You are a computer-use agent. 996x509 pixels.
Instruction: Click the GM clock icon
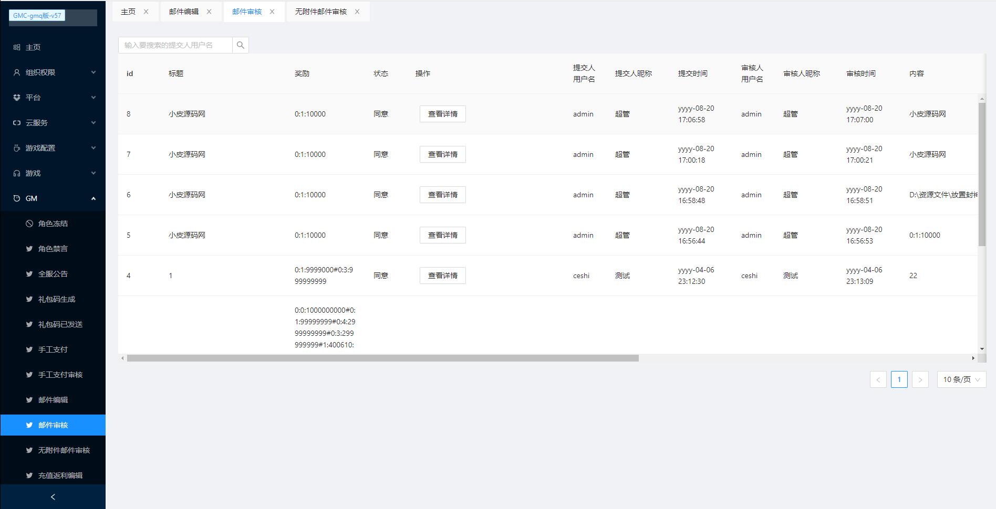(x=16, y=198)
